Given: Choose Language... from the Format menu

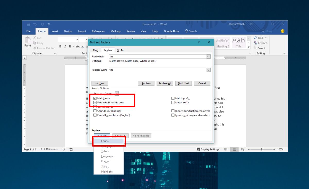Looking at the screenshot, I should (109, 156).
